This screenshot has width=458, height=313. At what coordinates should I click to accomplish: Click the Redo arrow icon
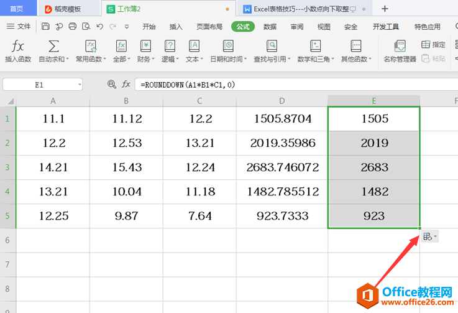(112, 27)
